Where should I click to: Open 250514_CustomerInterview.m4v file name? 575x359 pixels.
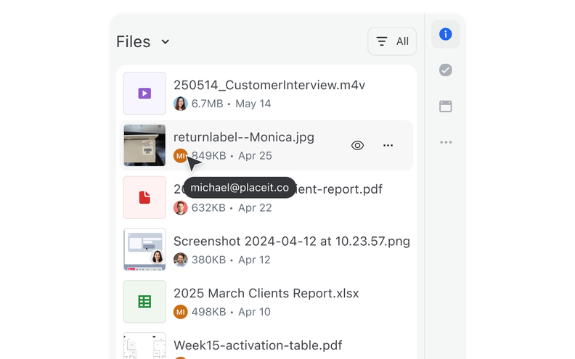pos(269,85)
